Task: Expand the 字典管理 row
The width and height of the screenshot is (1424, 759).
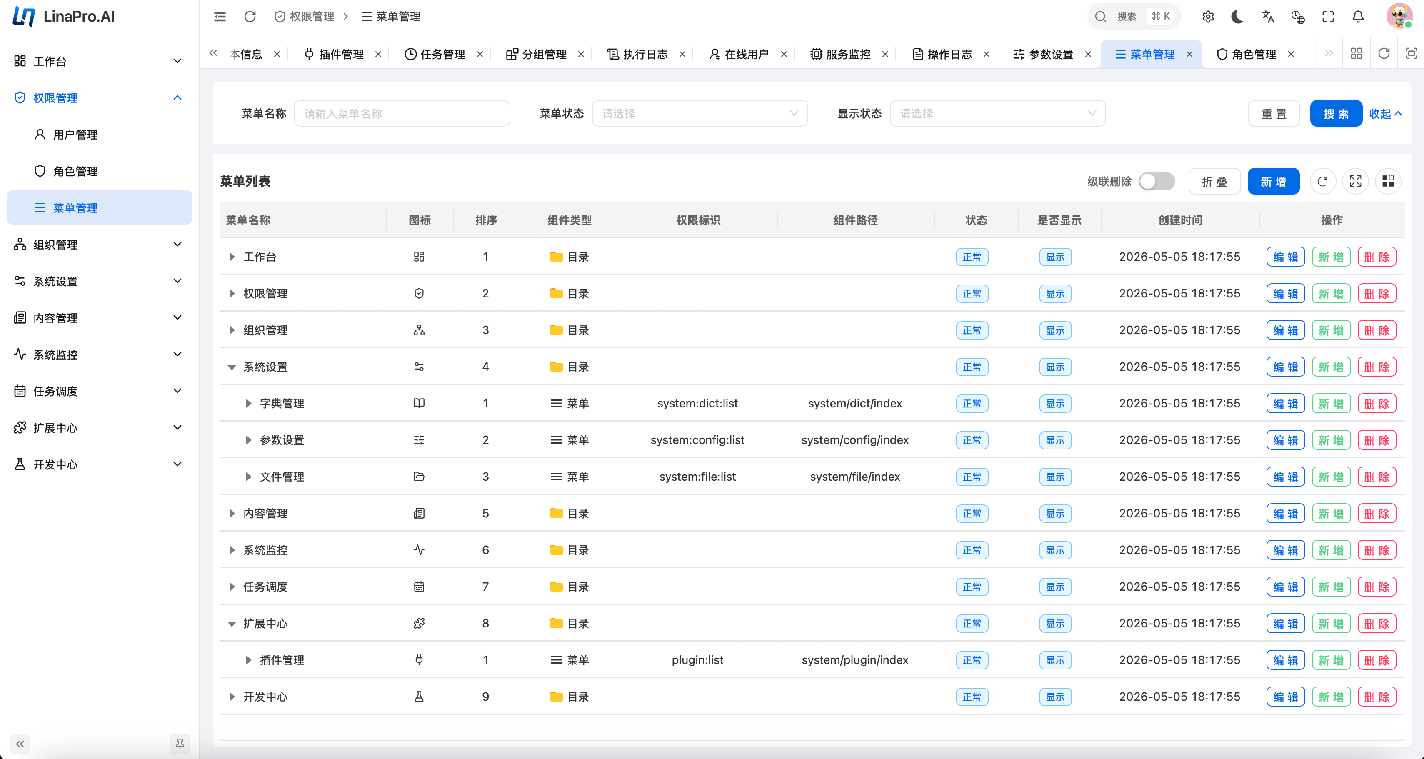Action: click(x=248, y=404)
